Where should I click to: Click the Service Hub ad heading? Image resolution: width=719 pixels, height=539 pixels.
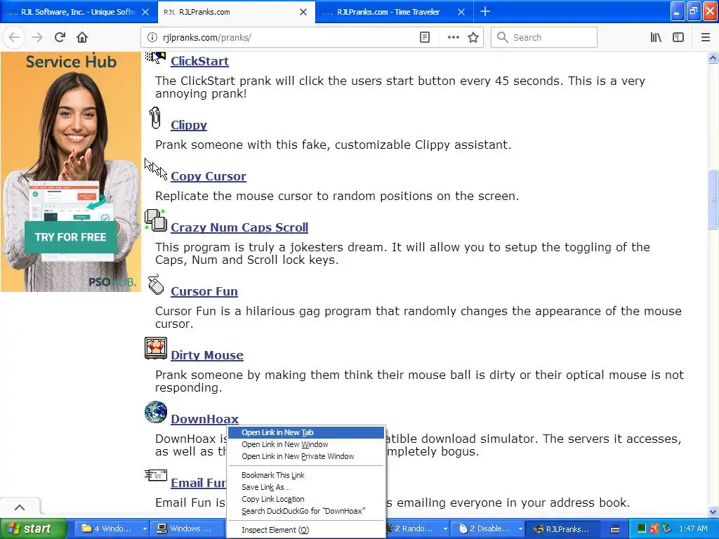pos(71,62)
